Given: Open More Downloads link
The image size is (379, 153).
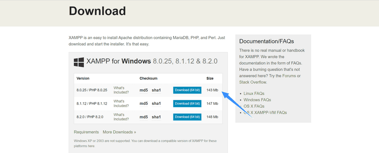Looking at the screenshot, I should tap(120, 132).
